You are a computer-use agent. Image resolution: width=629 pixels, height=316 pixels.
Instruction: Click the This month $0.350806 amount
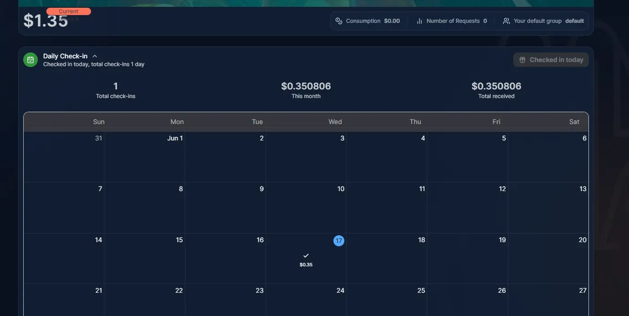pos(306,86)
